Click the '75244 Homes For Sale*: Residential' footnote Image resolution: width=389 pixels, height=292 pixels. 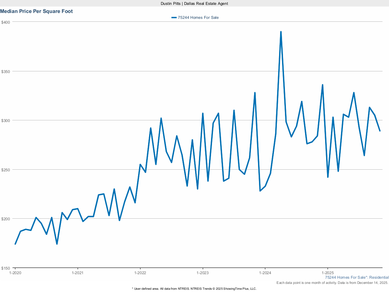pos(357,277)
